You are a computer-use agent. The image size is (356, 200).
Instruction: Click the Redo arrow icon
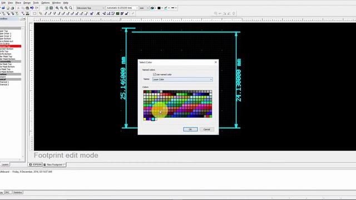click(x=36, y=8)
